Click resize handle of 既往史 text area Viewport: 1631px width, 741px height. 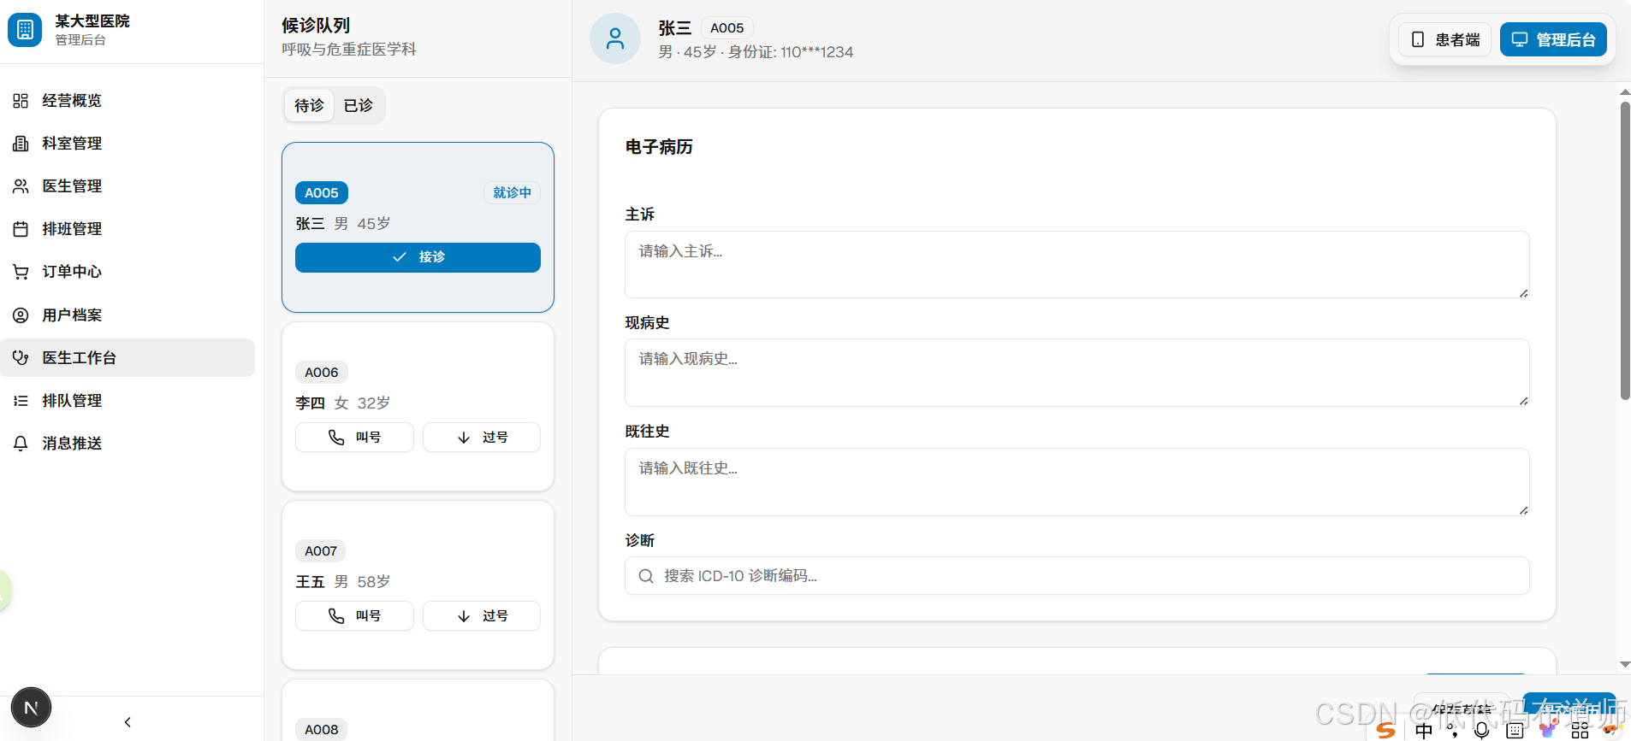click(x=1523, y=510)
